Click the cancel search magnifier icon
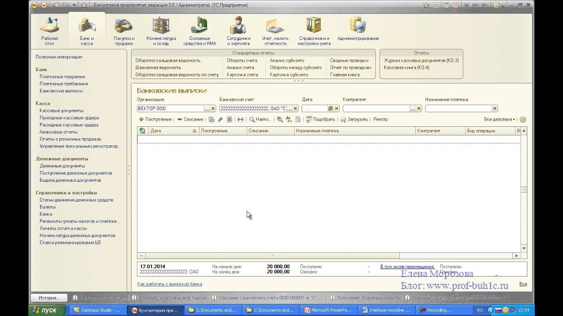The height and width of the screenshot is (316, 563). click(x=280, y=119)
